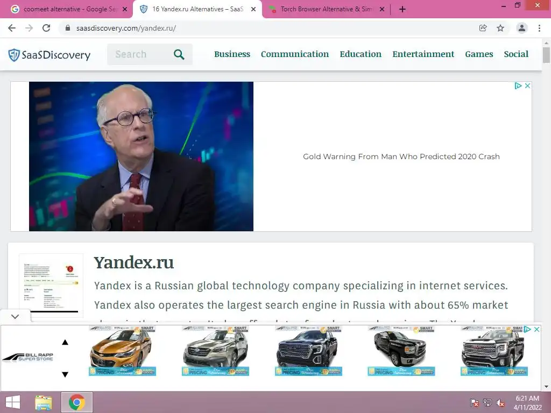
Task: Open Entertainment category menu
Action: (x=423, y=54)
